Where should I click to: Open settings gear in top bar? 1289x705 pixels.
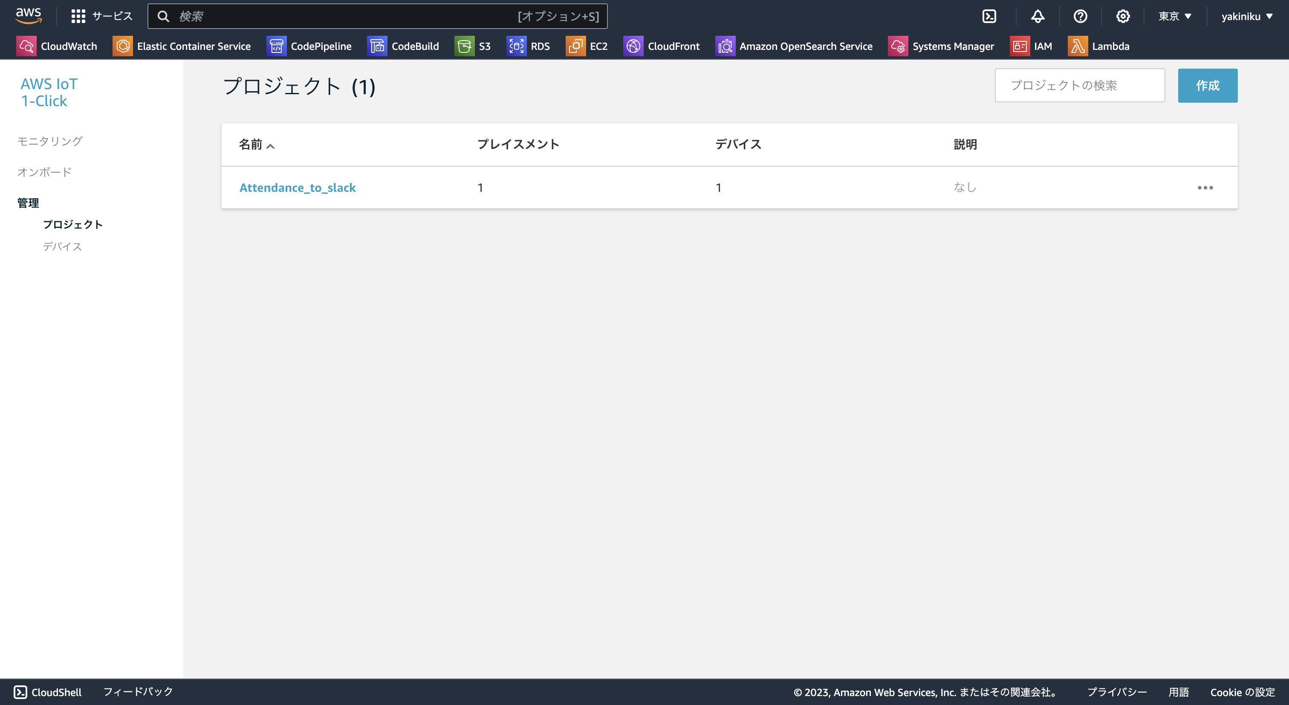(x=1123, y=17)
